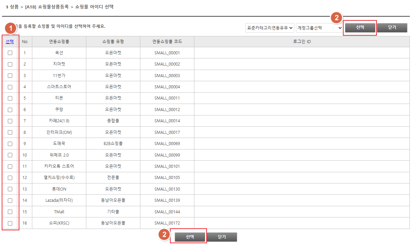Check the 롯데ON row checkbox

pyautogui.click(x=10, y=189)
